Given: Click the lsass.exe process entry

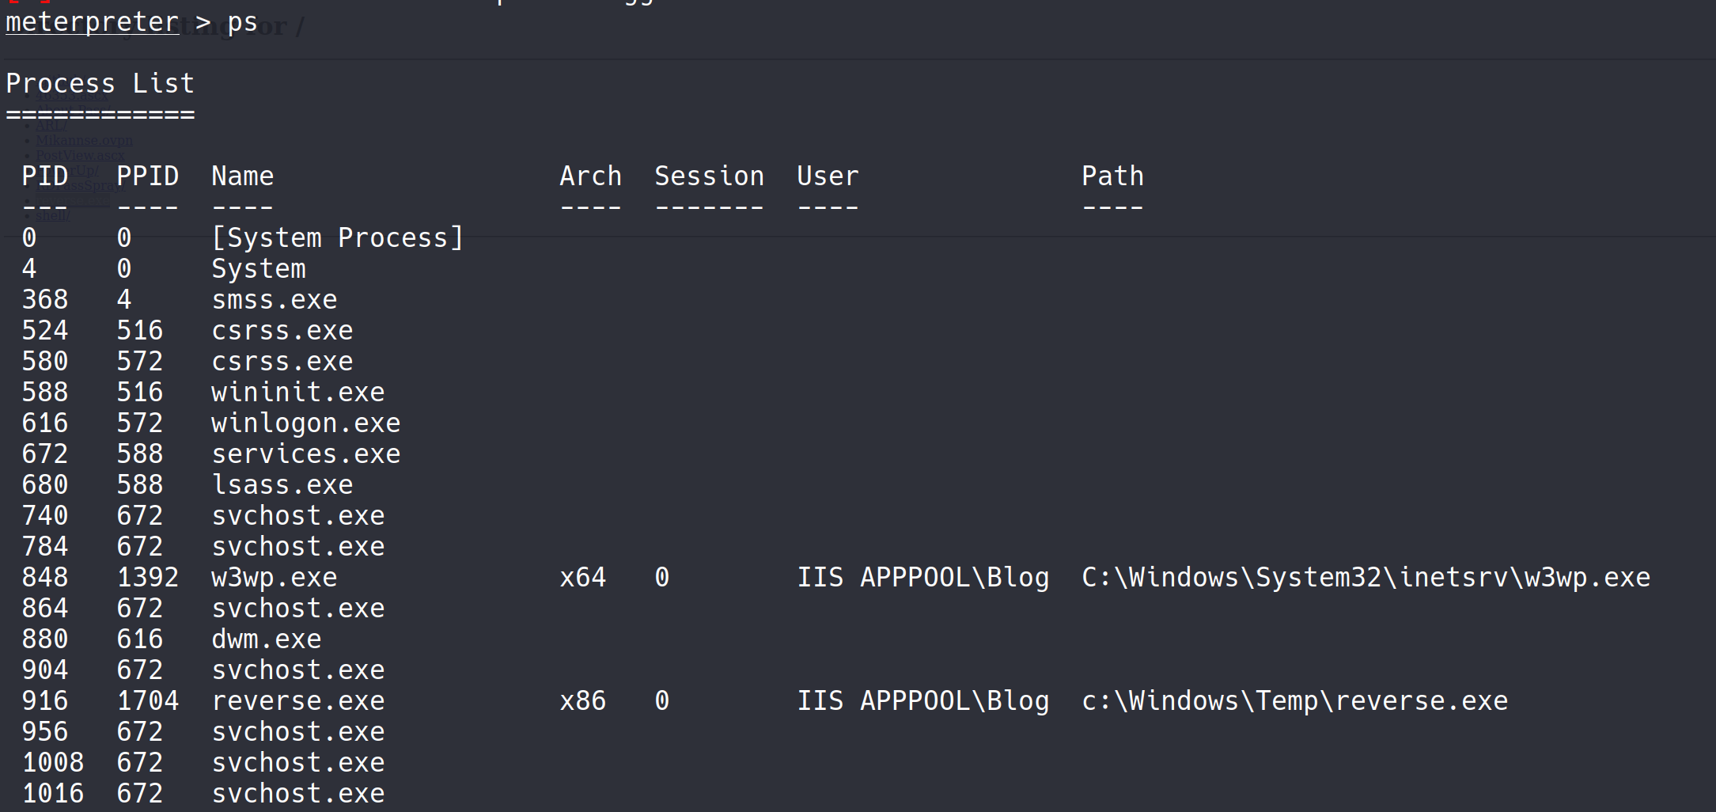Looking at the screenshot, I should point(282,485).
